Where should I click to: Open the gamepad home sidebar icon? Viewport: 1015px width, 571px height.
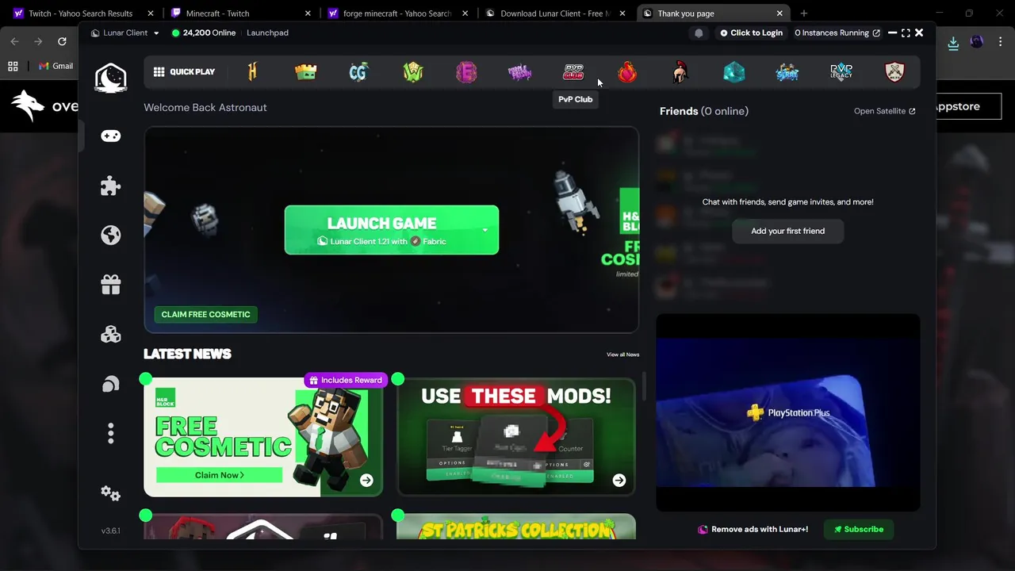[x=111, y=136]
